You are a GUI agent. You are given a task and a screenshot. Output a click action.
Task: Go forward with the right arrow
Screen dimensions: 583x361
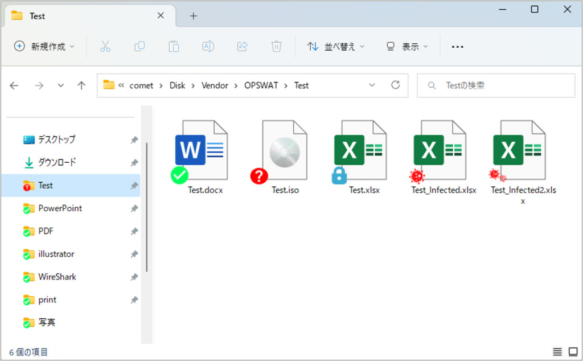coord(39,85)
